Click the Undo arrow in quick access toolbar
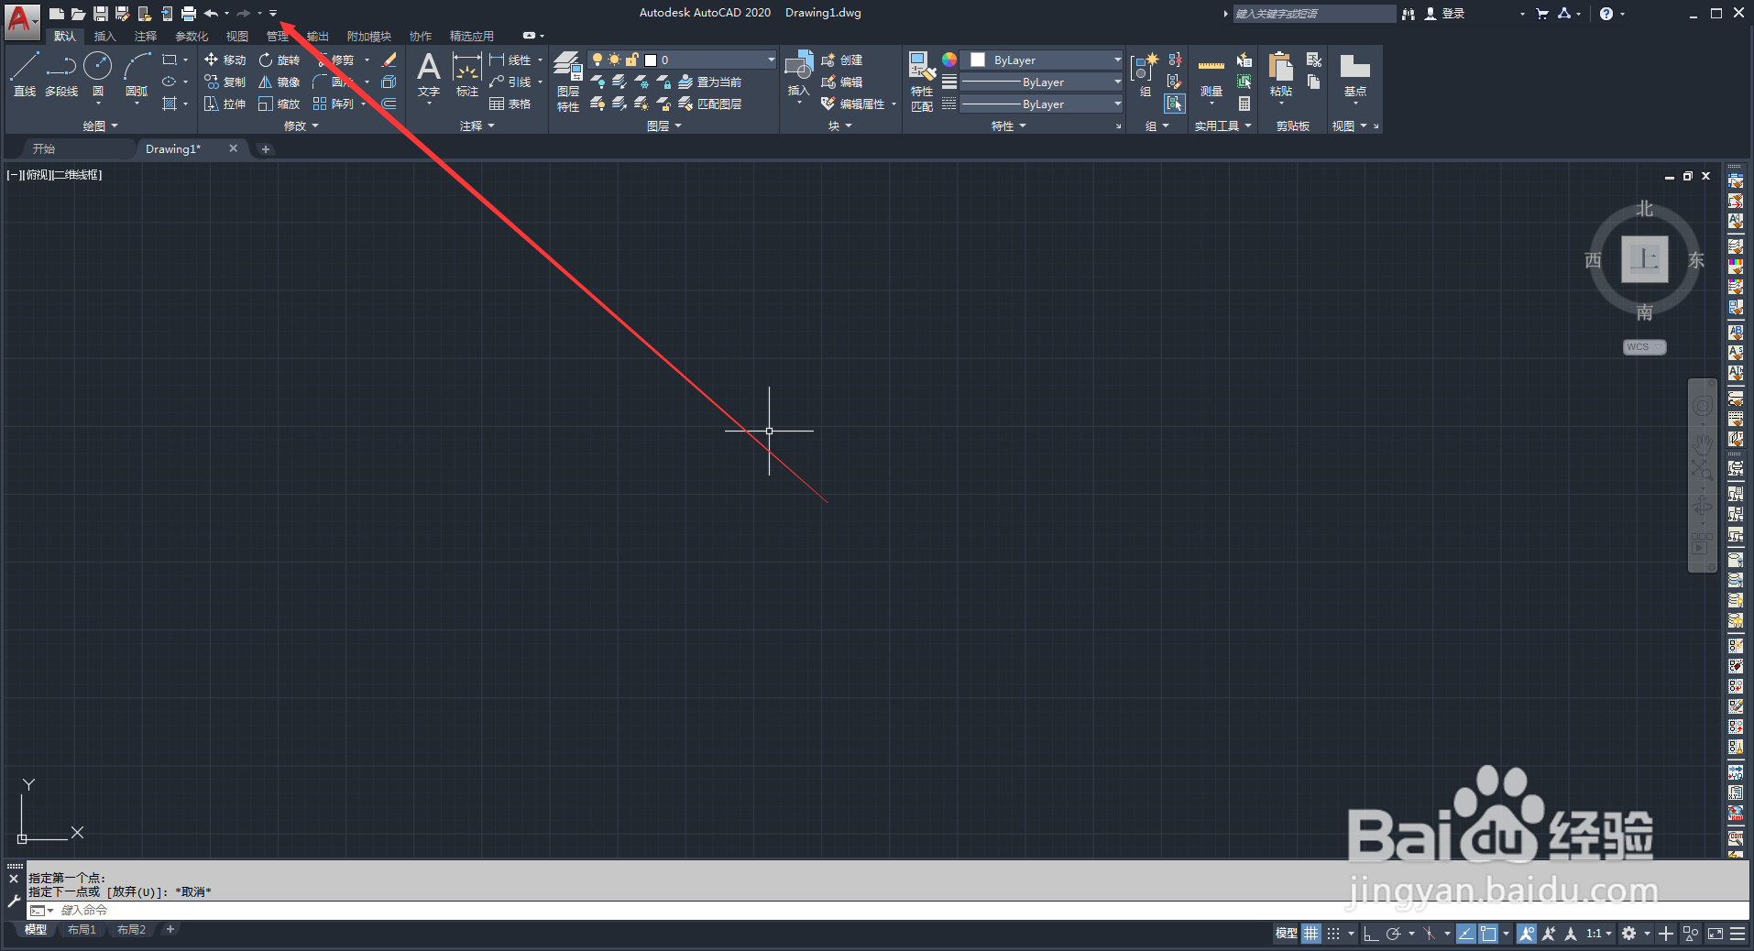This screenshot has height=951, width=1754. pyautogui.click(x=211, y=14)
